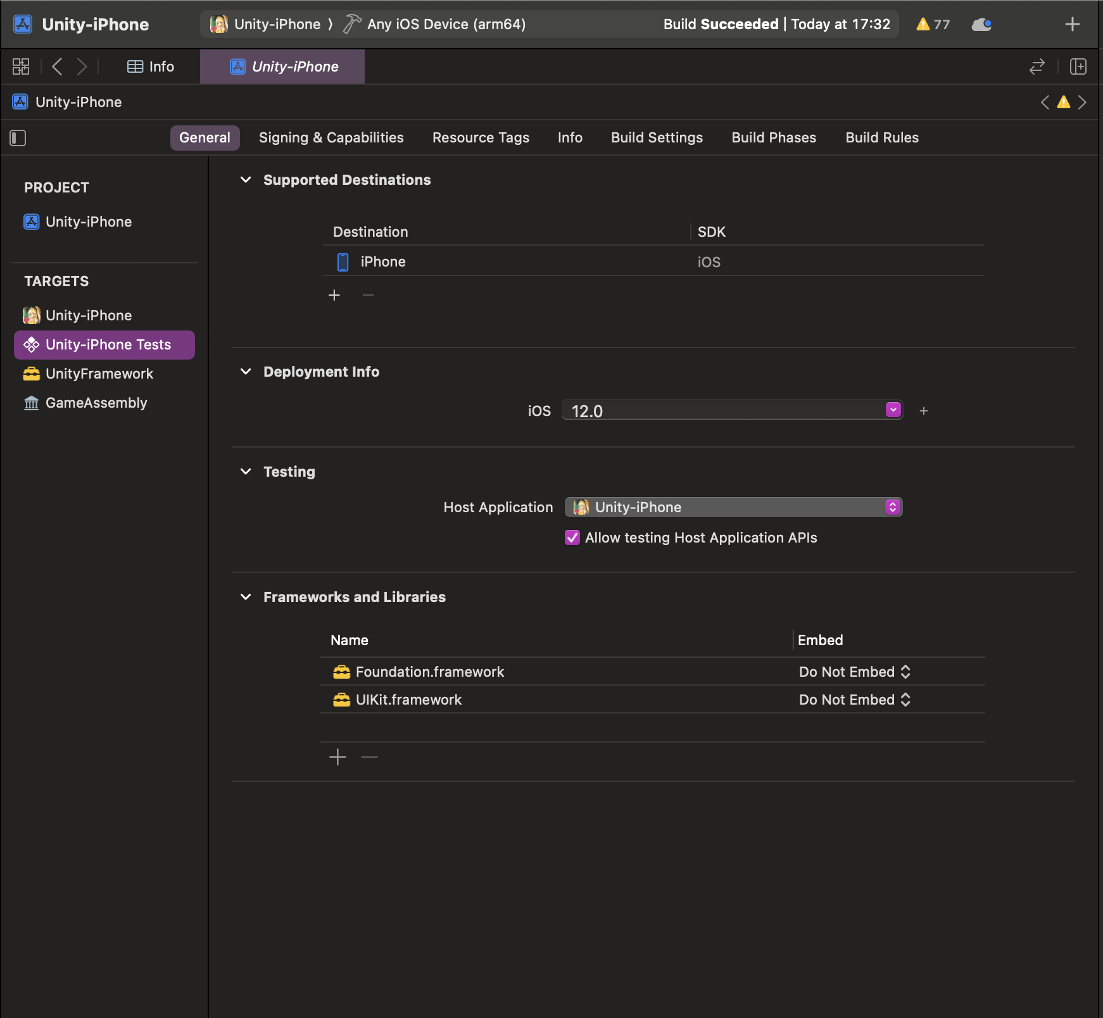Collapse the Frameworks and Libraries section
The height and width of the screenshot is (1018, 1103).
246,597
